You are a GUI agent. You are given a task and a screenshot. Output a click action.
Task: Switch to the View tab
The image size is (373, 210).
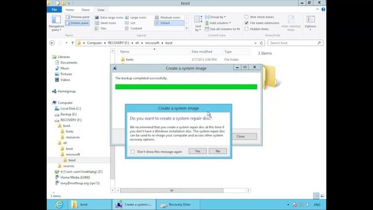click(101, 10)
